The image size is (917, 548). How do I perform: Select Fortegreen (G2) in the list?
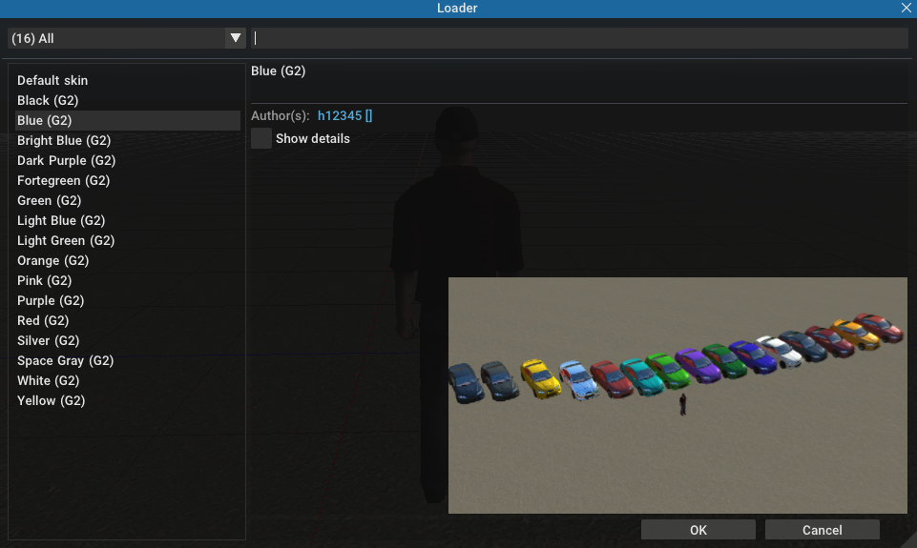coord(63,181)
